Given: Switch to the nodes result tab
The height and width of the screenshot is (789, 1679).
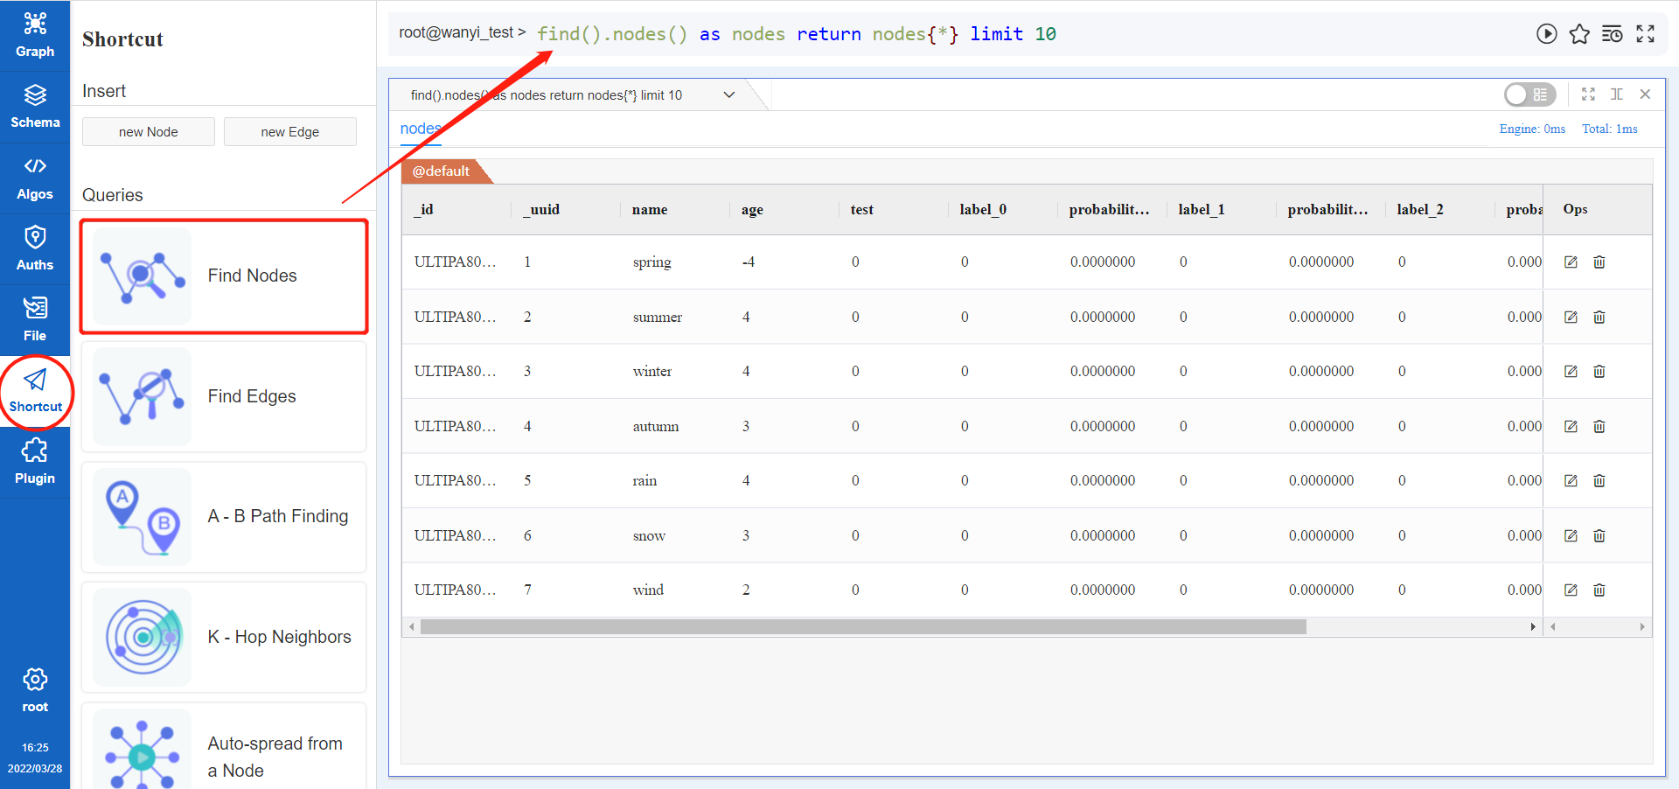Looking at the screenshot, I should coord(421,129).
